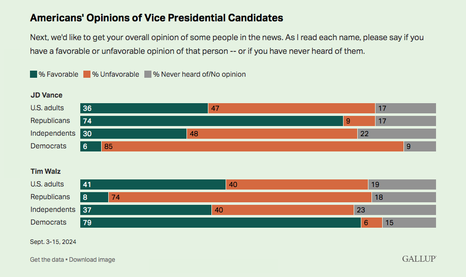Click JD Vance Independents no opinion bar (22)

click(x=396, y=134)
